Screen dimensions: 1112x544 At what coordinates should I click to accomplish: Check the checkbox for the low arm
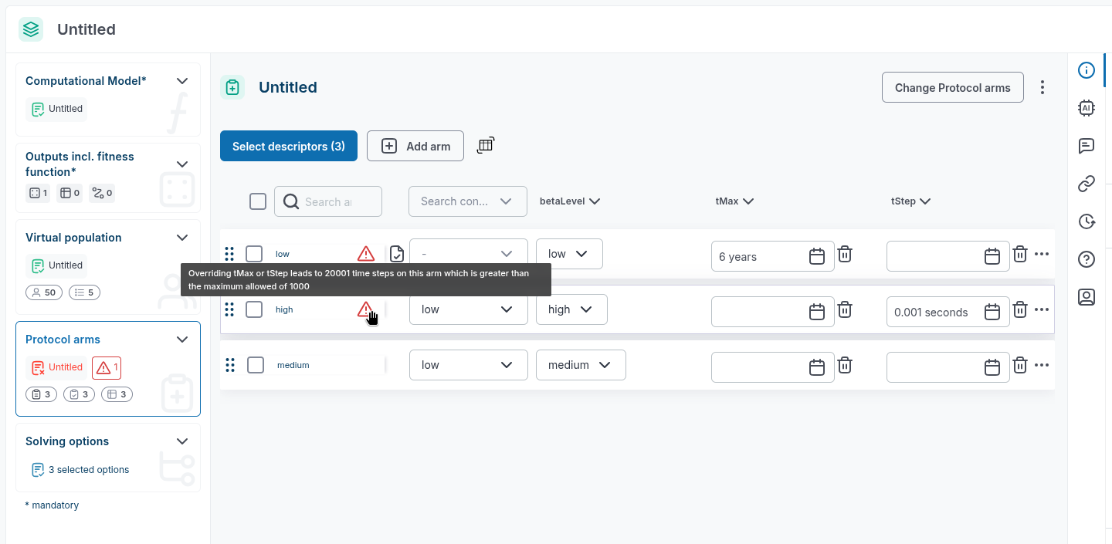point(254,254)
